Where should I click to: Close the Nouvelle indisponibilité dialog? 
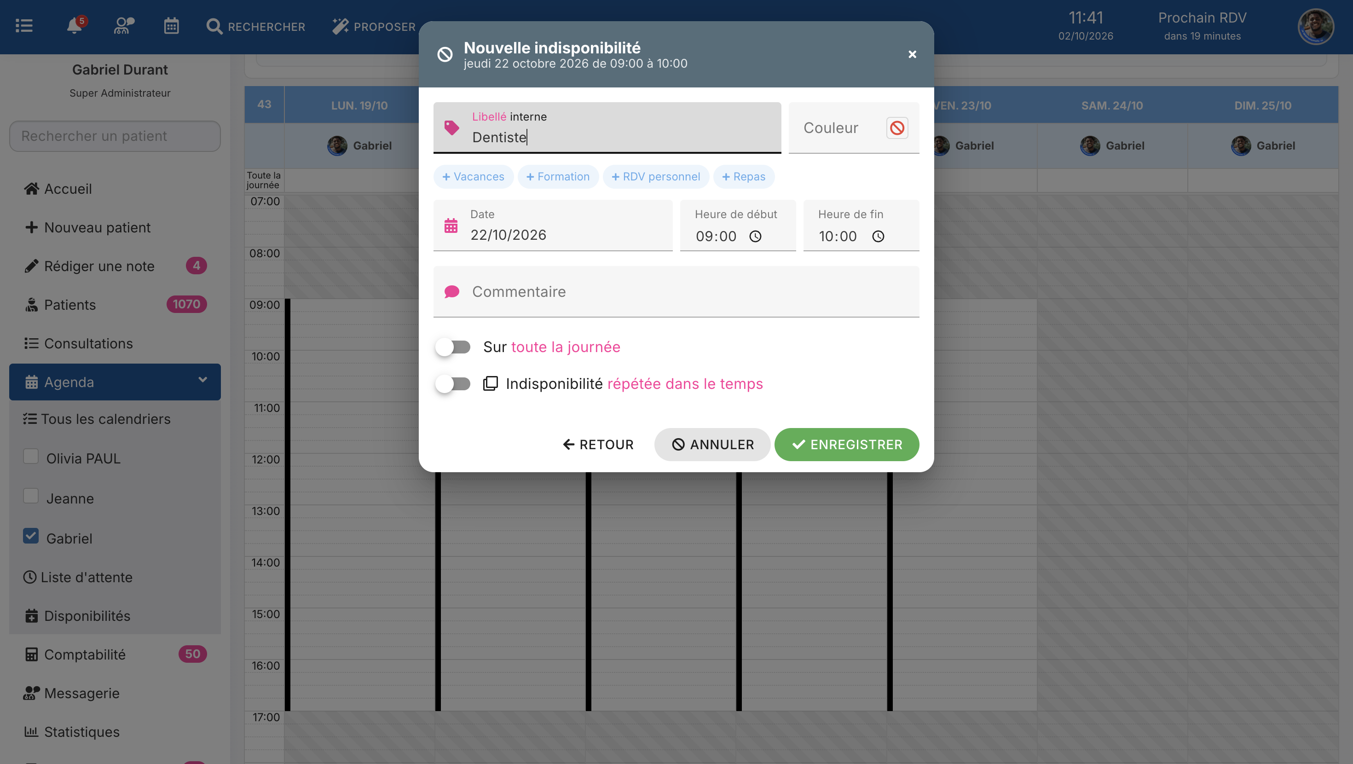tap(912, 54)
